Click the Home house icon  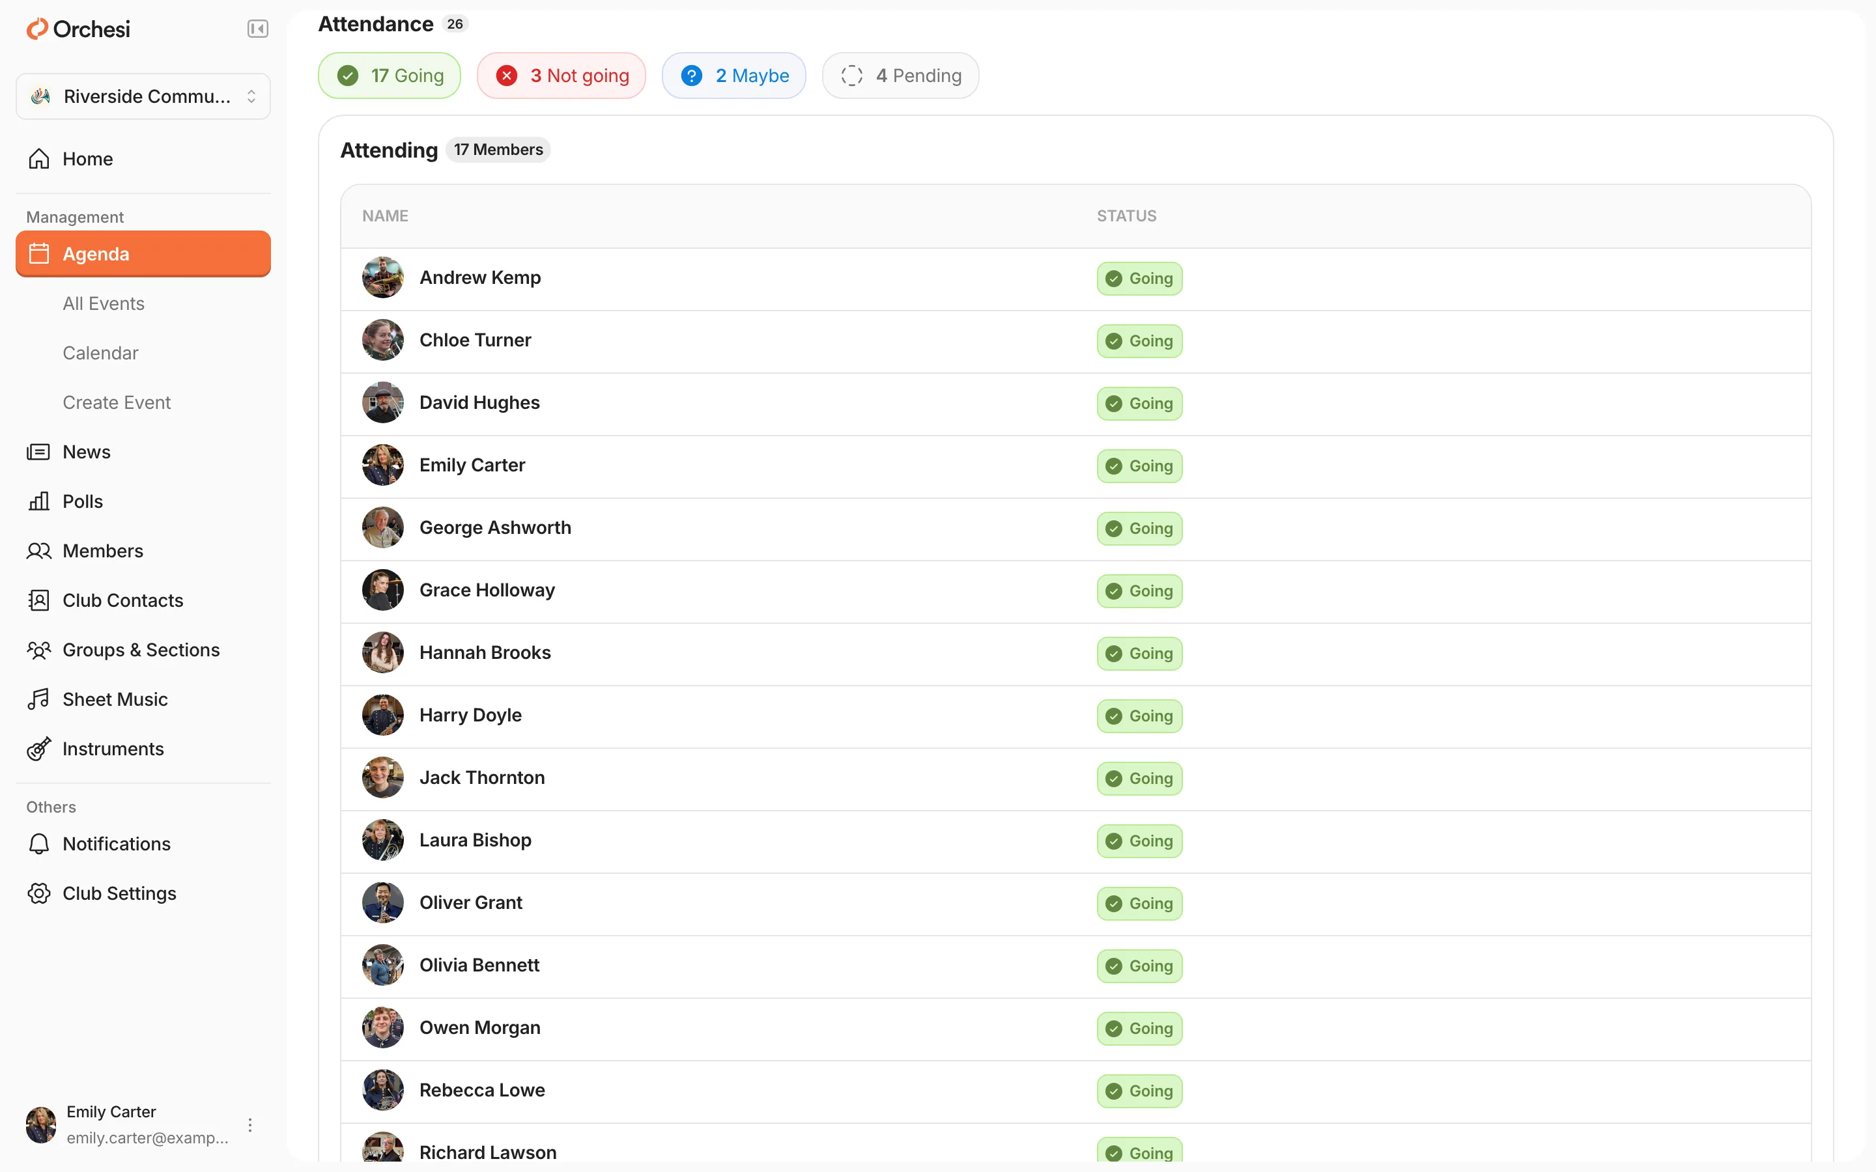tap(39, 159)
